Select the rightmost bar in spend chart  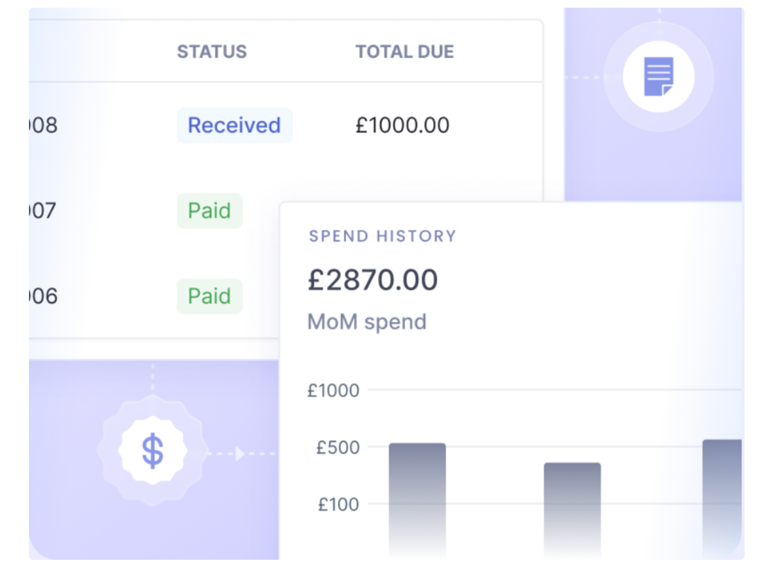click(x=722, y=496)
